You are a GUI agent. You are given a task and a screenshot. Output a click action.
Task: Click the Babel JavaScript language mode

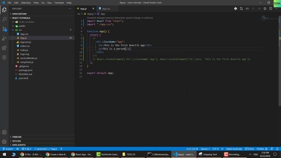[234, 149]
